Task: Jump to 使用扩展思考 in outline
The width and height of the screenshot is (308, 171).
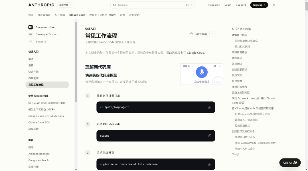Action: click(240, 87)
